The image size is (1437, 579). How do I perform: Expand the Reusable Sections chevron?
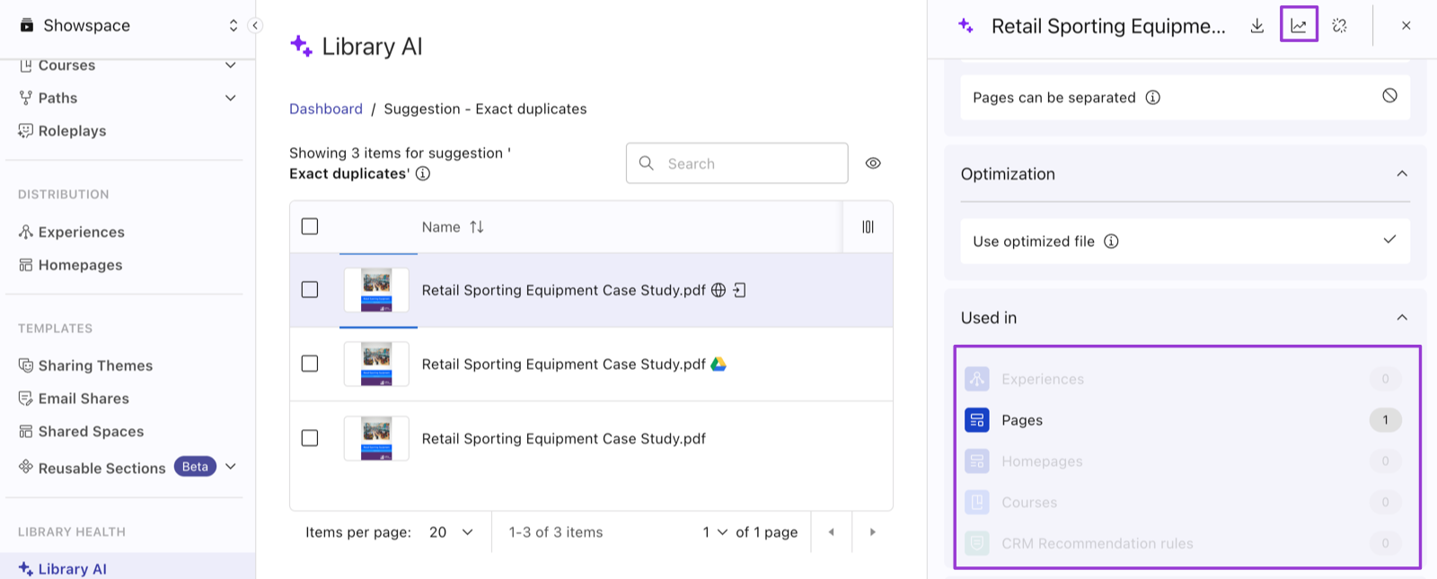[x=230, y=467]
